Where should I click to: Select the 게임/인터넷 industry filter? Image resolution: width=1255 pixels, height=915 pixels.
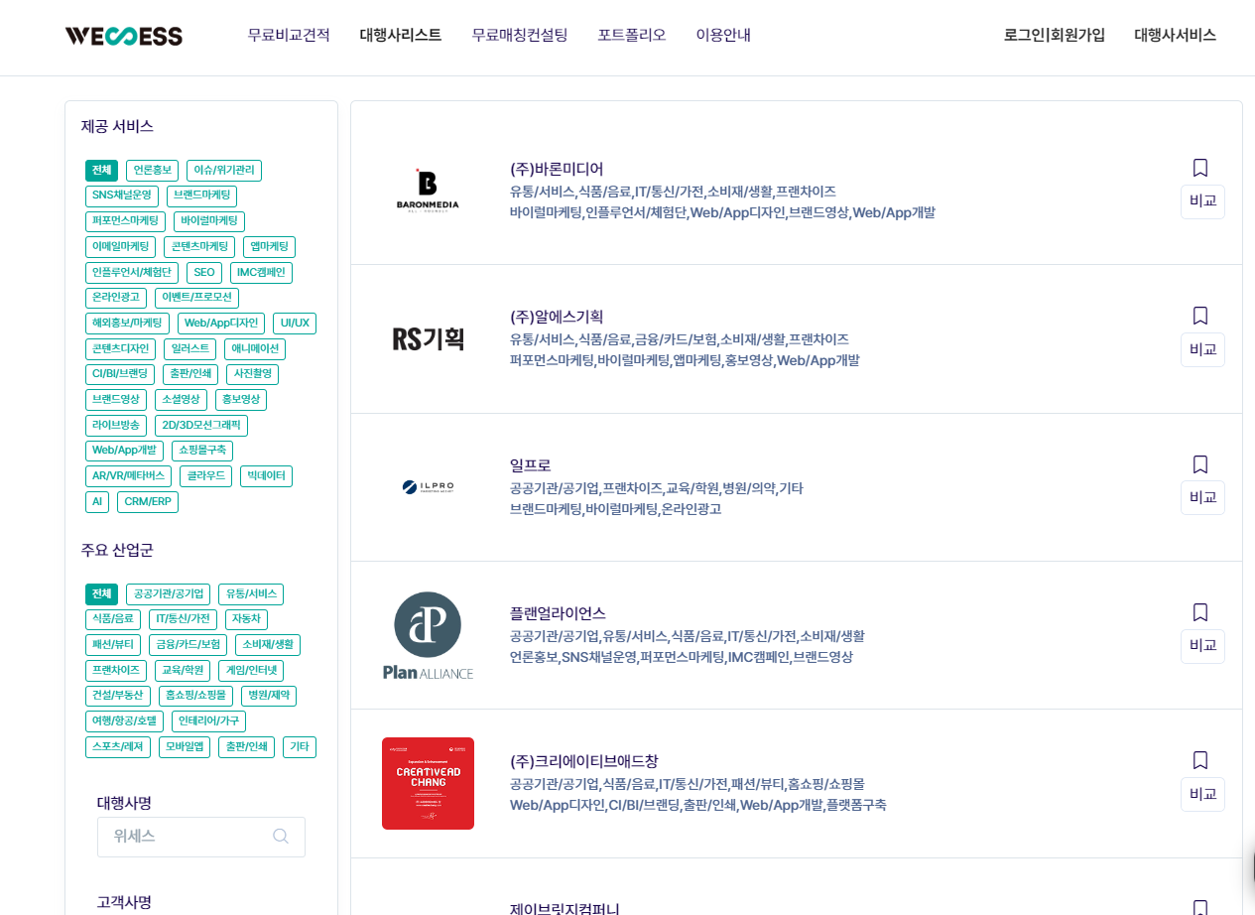coord(250,671)
